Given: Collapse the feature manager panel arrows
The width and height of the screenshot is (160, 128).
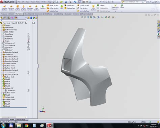Looking at the screenshot, I should [x=26, y=18].
